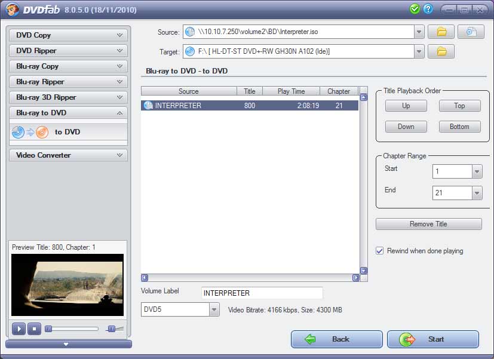Open the Chapter Range Start dropdown
Viewport: 494px width, 359px height.
coord(477,171)
